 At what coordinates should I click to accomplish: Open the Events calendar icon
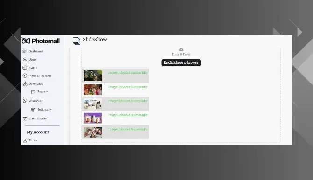[25, 68]
